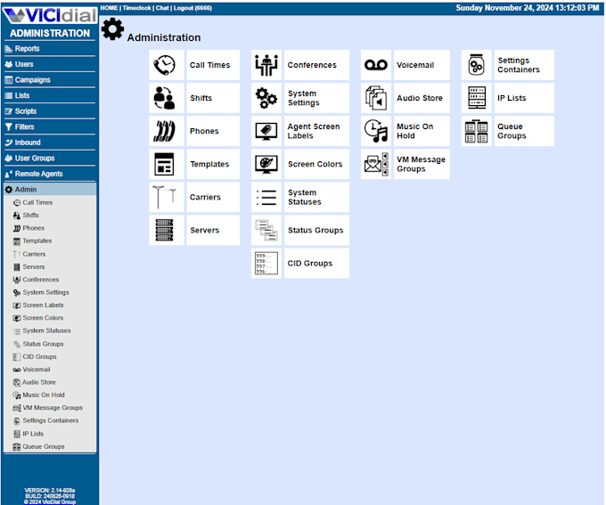Open Servers in the Admin submenu
The height and width of the screenshot is (505, 606).
33,266
